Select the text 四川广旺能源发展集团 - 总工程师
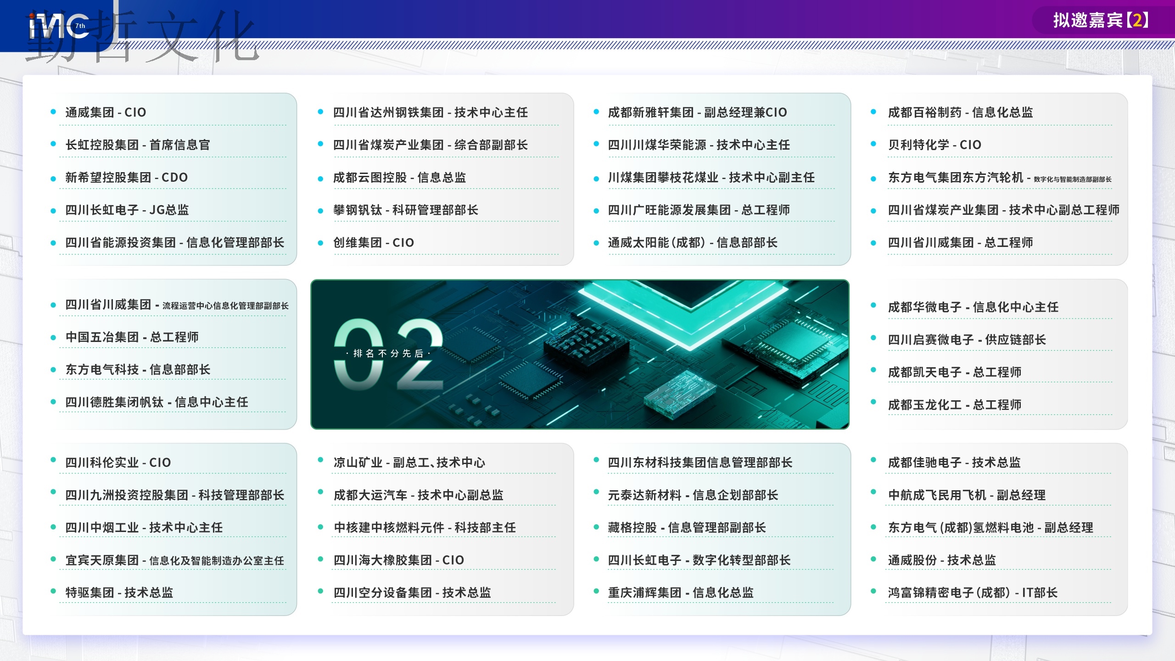 (699, 210)
